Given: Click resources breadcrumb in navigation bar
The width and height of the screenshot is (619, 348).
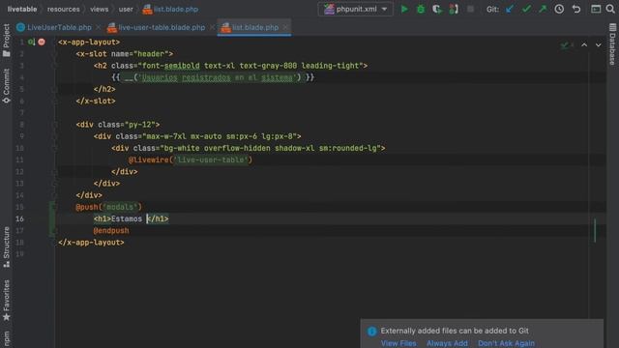Looking at the screenshot, I should tap(63, 9).
